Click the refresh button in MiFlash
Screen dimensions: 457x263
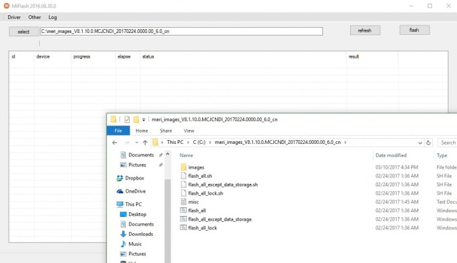[365, 30]
